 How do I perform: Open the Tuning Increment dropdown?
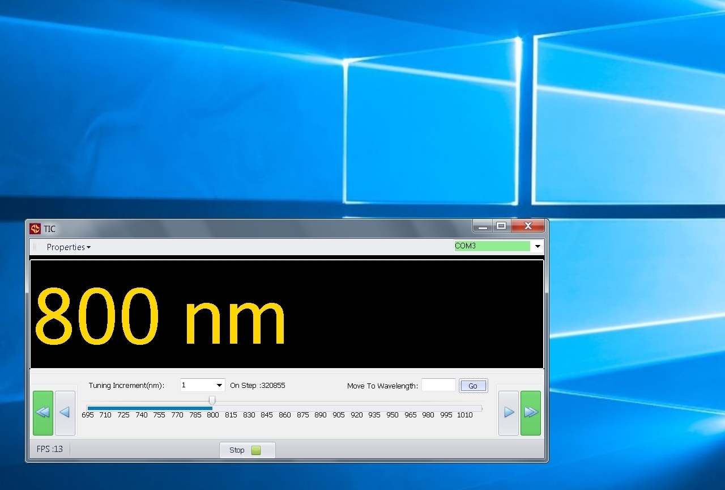coord(219,386)
